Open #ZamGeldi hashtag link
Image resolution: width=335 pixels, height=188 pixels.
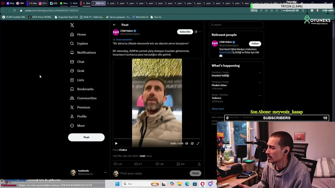225,52
